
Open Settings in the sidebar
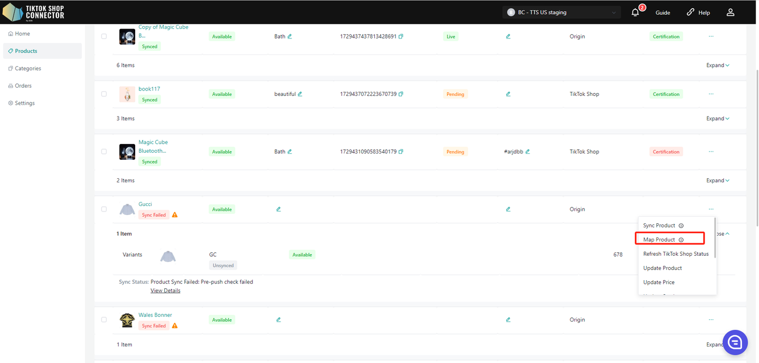42,103
